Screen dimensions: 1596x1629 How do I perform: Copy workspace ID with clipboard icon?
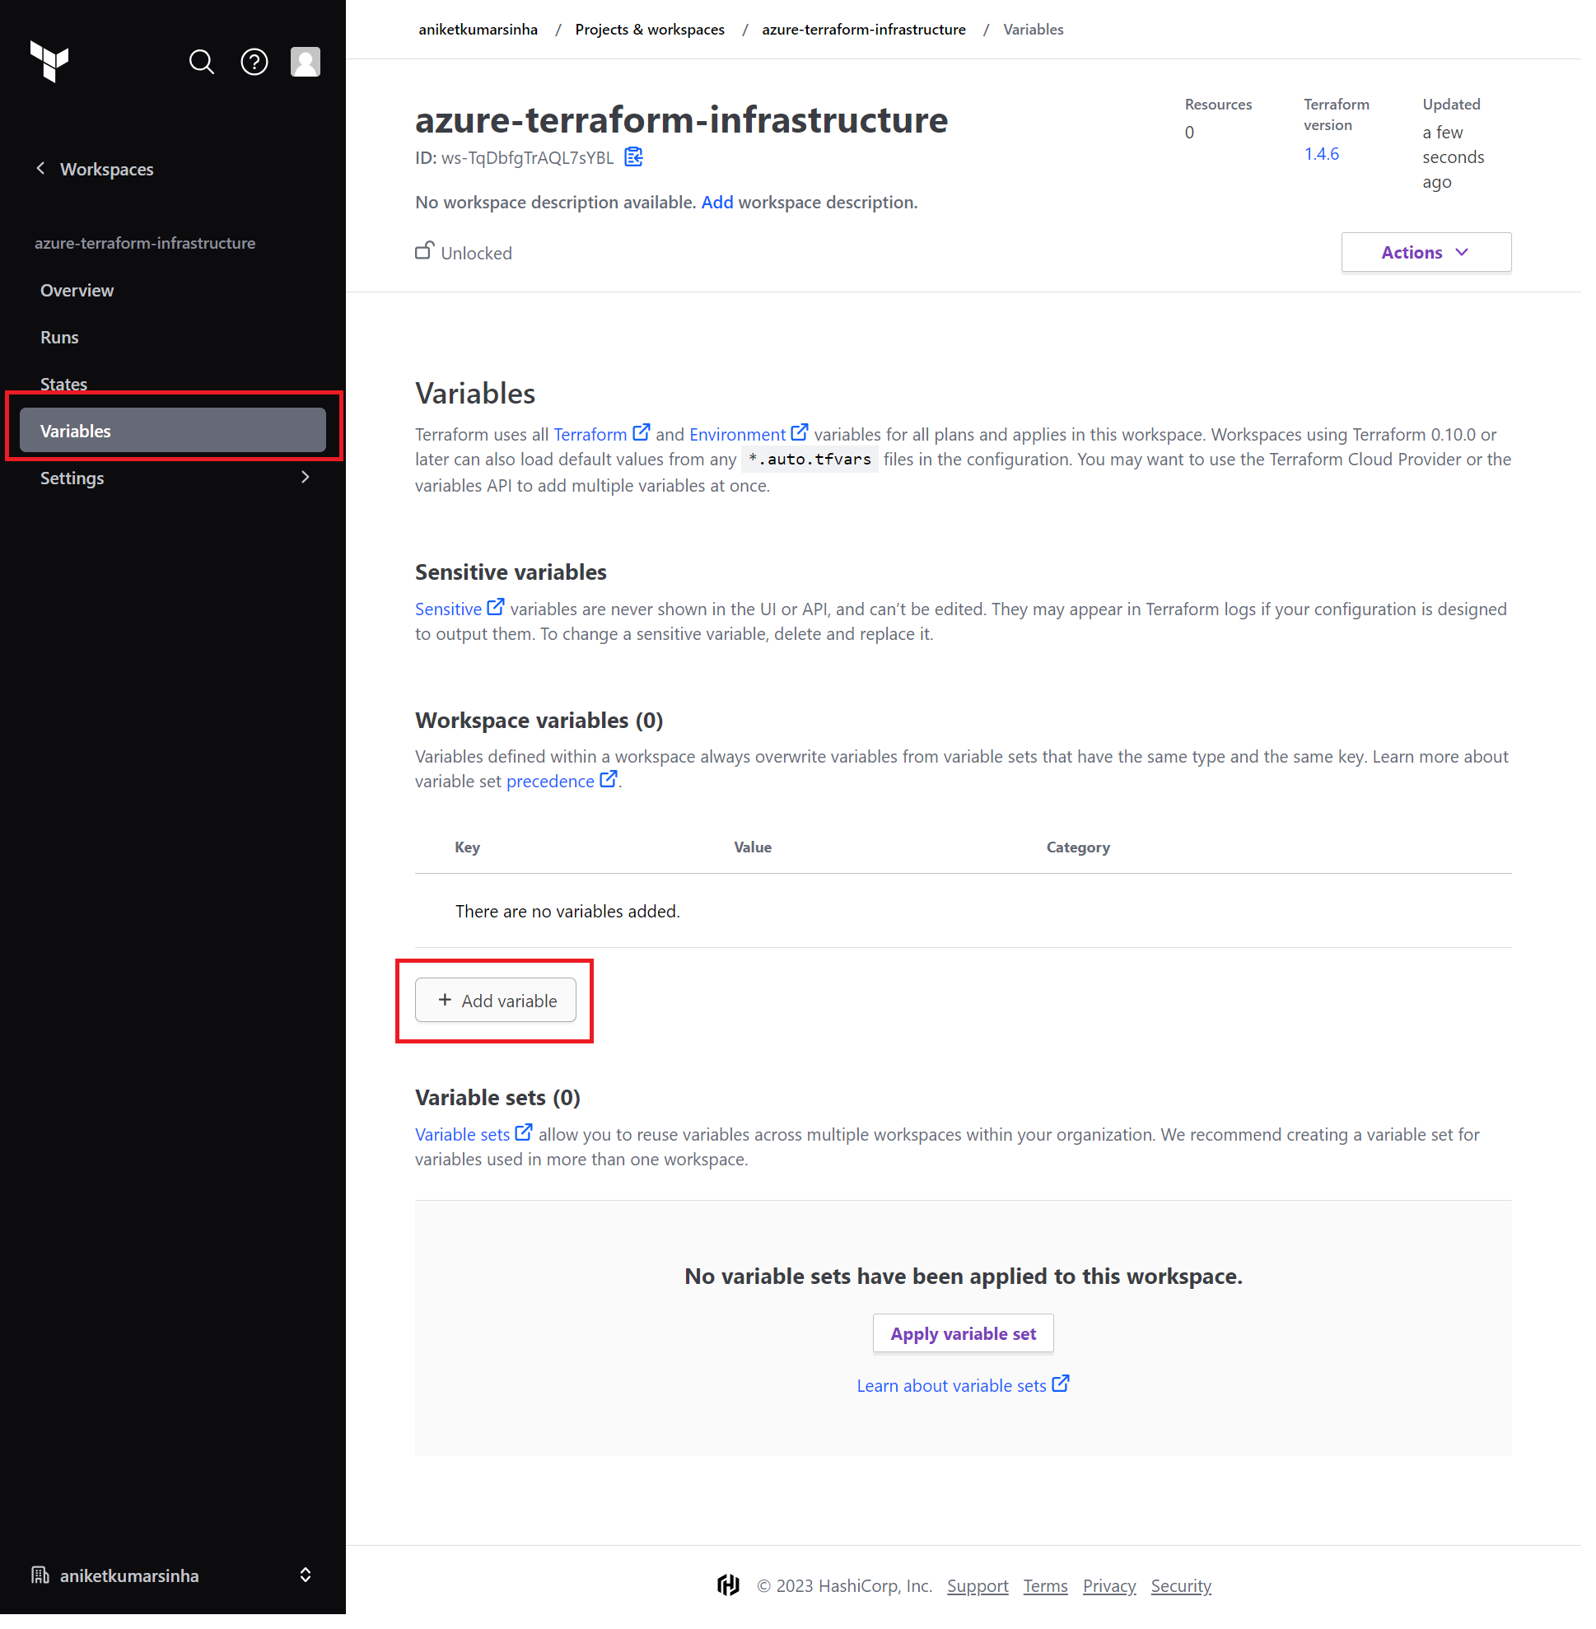tap(635, 157)
